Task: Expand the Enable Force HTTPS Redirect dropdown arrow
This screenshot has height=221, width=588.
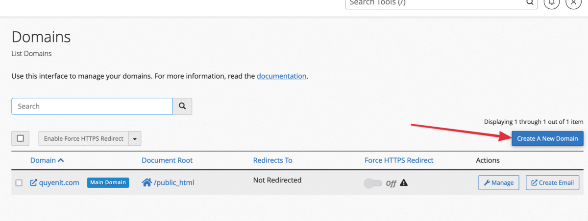Action: 135,139
